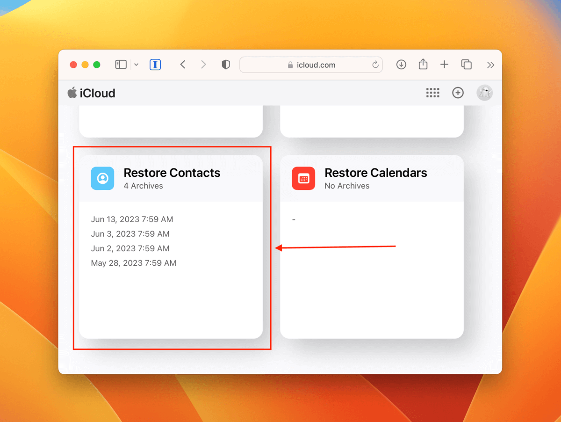The height and width of the screenshot is (422, 561).
Task: Reload the page with the refresh icon
Action: pos(375,65)
